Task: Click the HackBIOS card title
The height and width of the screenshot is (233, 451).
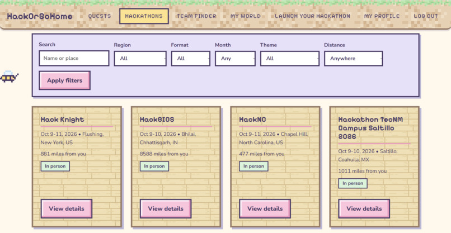Action: click(157, 120)
